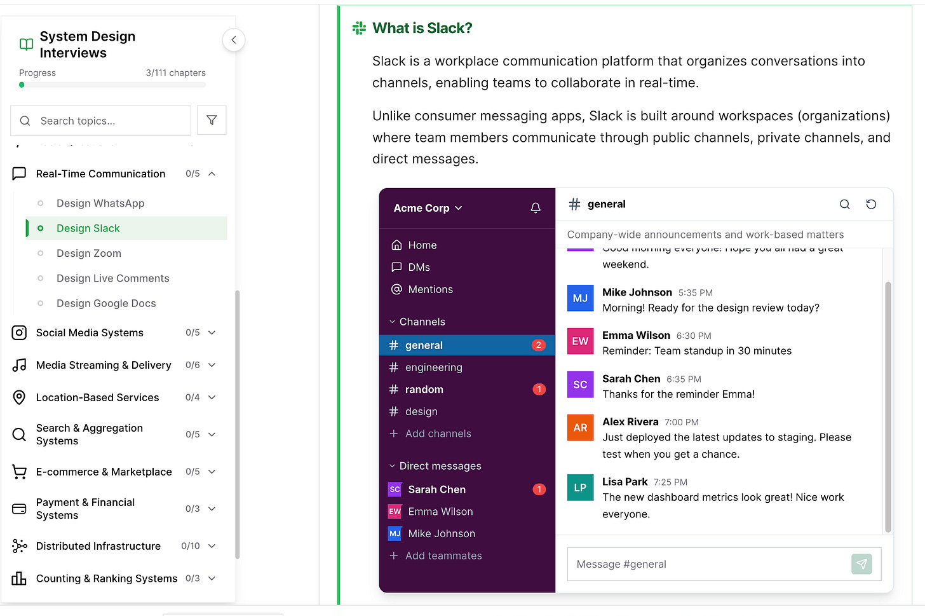925x616 pixels.
Task: Click the refresh icon in the channel header
Action: (871, 204)
